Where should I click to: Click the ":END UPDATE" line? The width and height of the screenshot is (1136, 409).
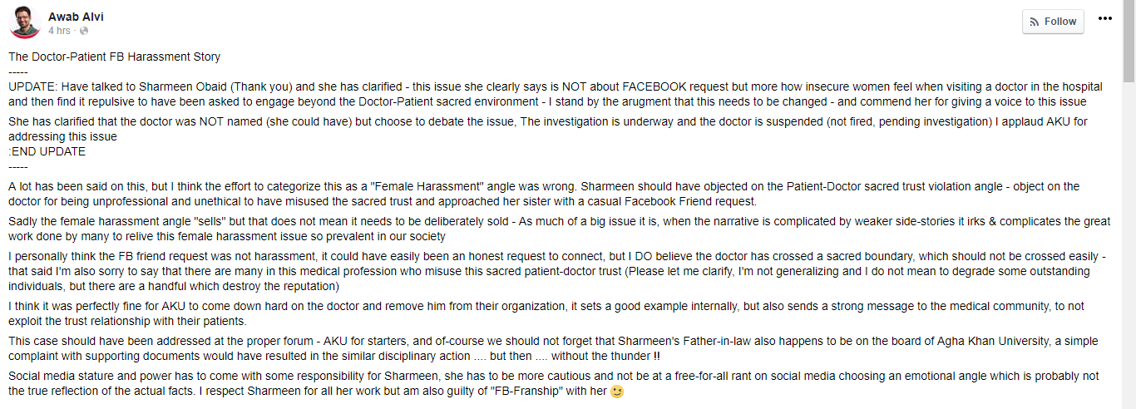(x=47, y=151)
